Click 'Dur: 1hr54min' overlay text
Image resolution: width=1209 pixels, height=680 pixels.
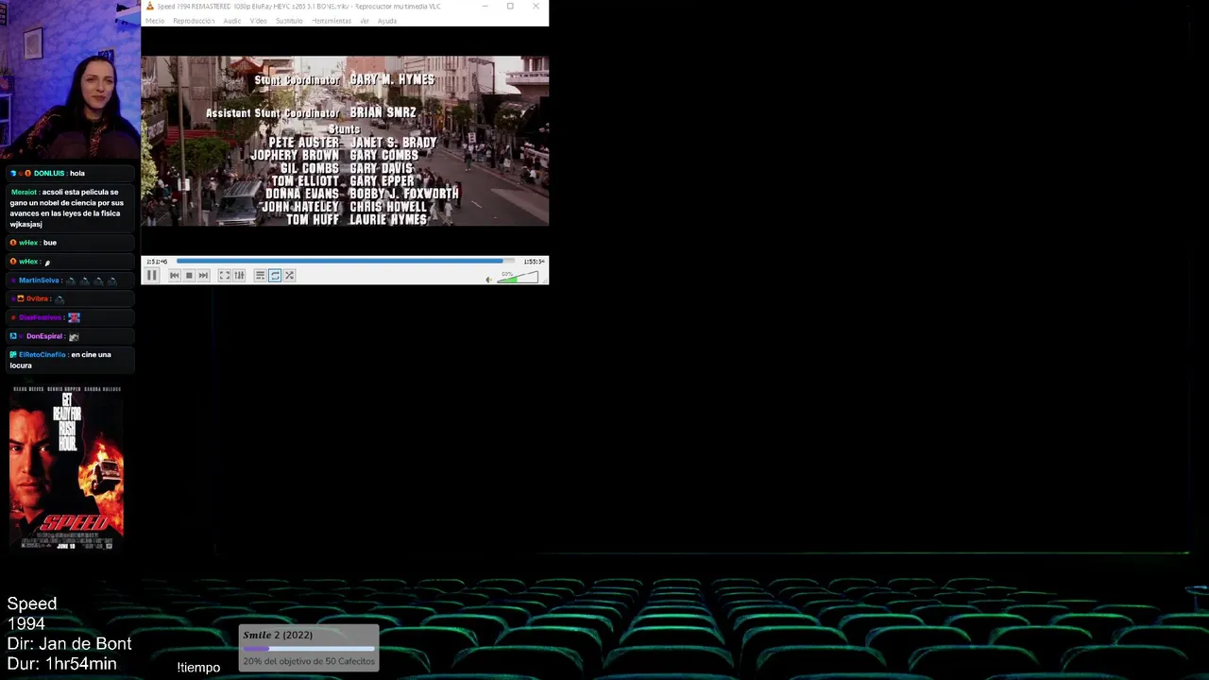(x=61, y=664)
